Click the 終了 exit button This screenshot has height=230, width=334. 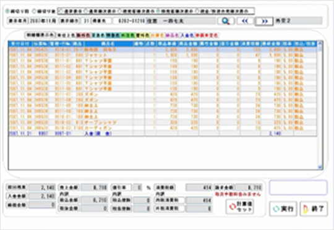coord(314,209)
